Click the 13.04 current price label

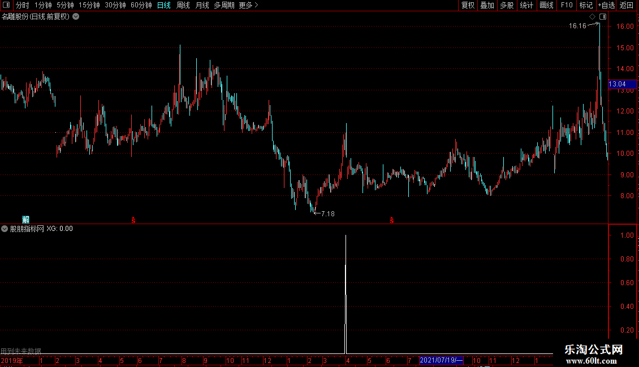click(622, 84)
